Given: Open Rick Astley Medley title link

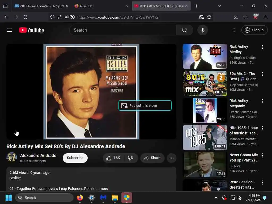Looking at the screenshot, I should pos(239,49).
